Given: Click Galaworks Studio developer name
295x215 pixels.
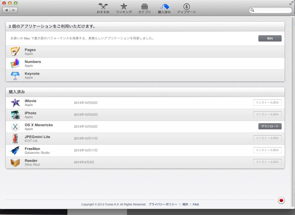Looking at the screenshot, I should (x=37, y=153).
